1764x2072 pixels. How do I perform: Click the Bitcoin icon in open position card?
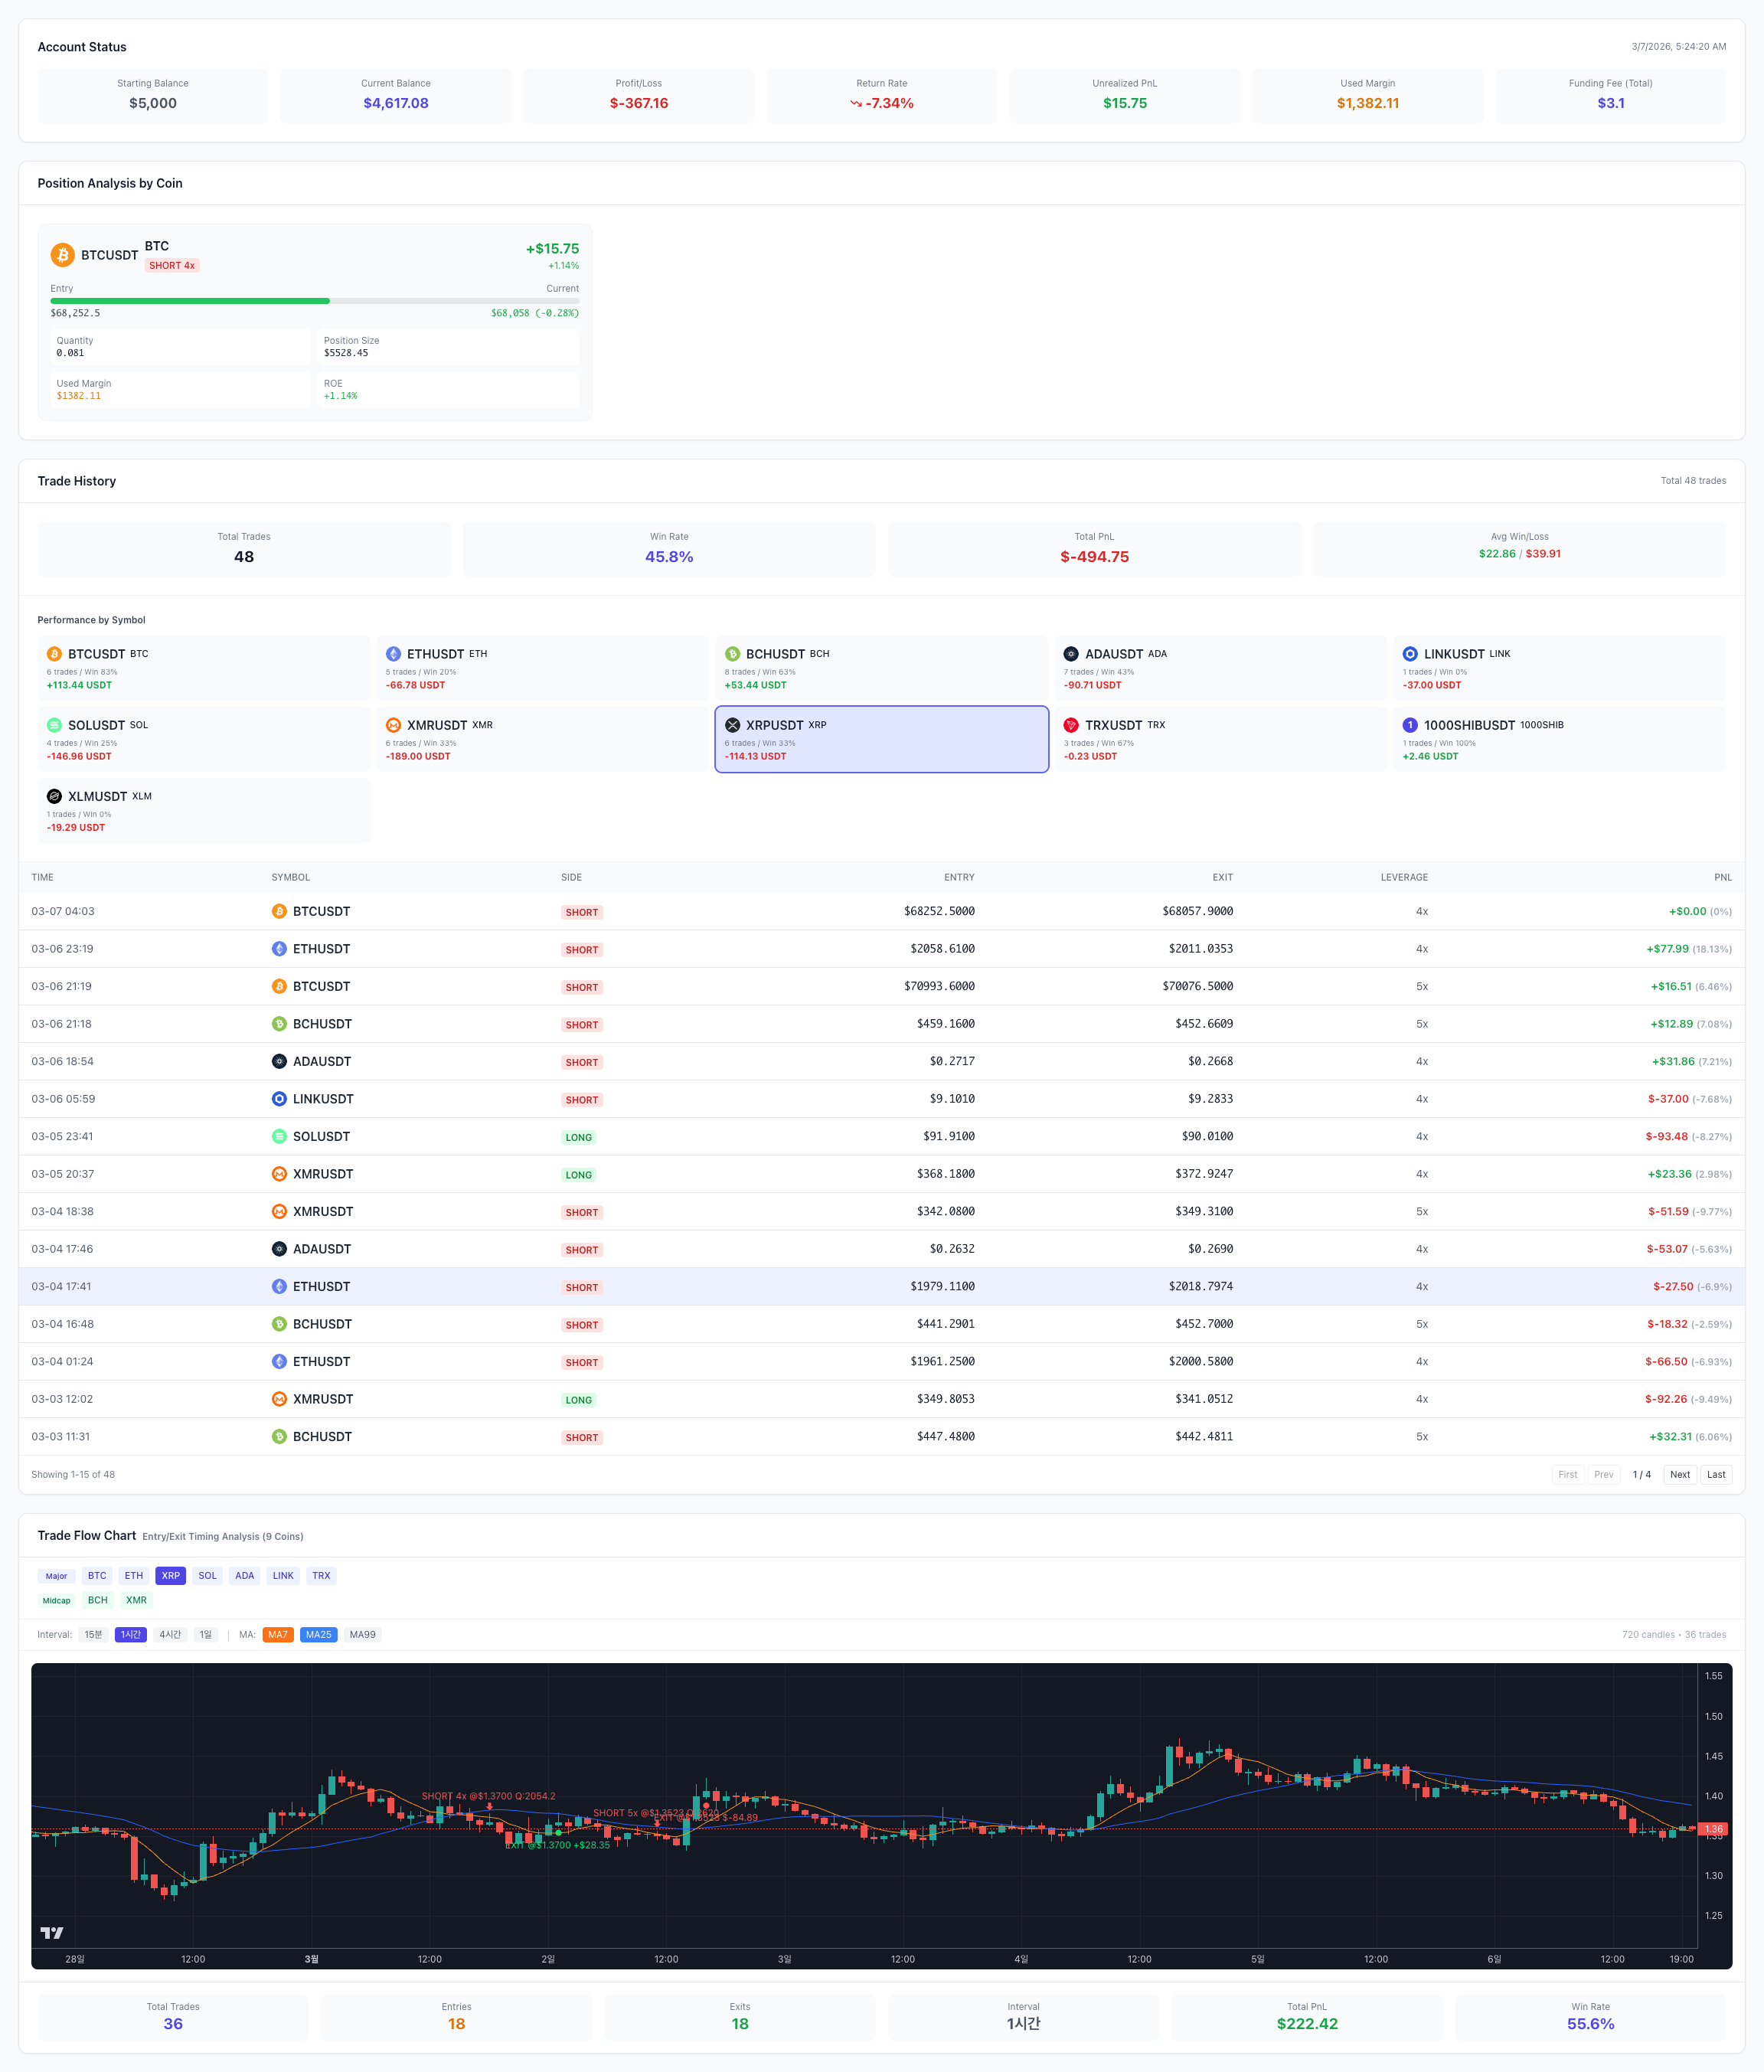pos(63,255)
